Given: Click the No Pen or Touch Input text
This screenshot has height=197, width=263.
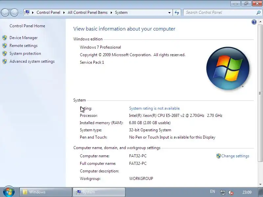Looking at the screenshot, I should [172, 137].
